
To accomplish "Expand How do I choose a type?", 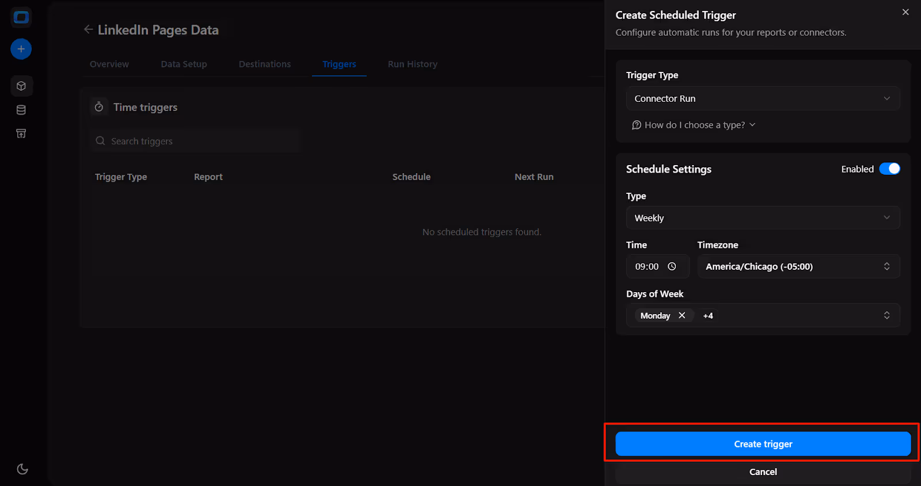I will (x=694, y=125).
